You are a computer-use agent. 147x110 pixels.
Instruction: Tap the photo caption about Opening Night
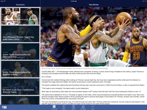[x=75, y=69]
